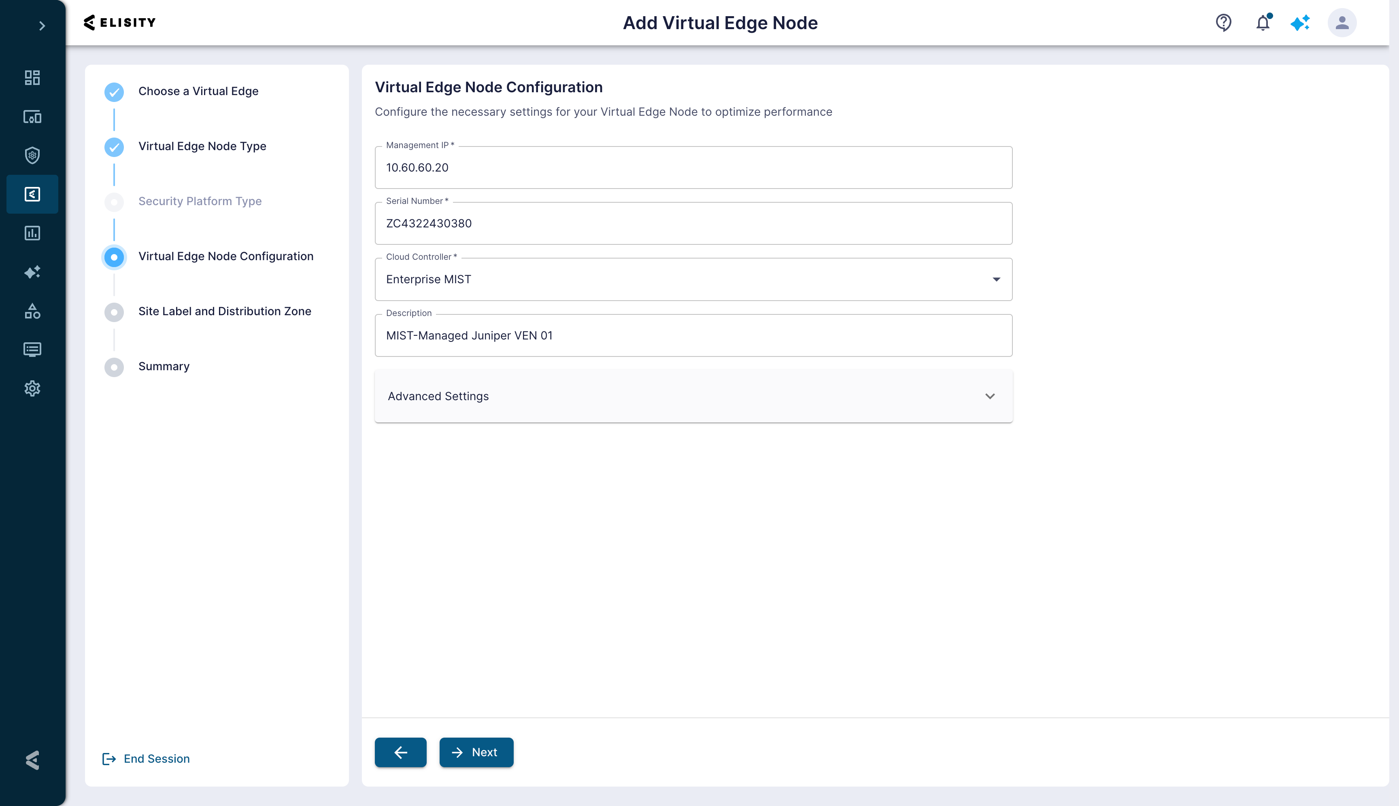Viewport: 1399px width, 806px height.
Task: Open the AI assistant sparkle icon in header
Action: [1300, 23]
